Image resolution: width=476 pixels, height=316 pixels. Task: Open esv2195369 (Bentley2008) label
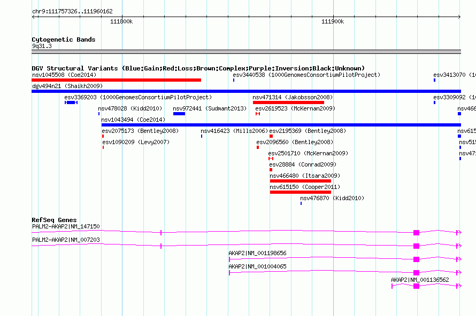(x=308, y=131)
